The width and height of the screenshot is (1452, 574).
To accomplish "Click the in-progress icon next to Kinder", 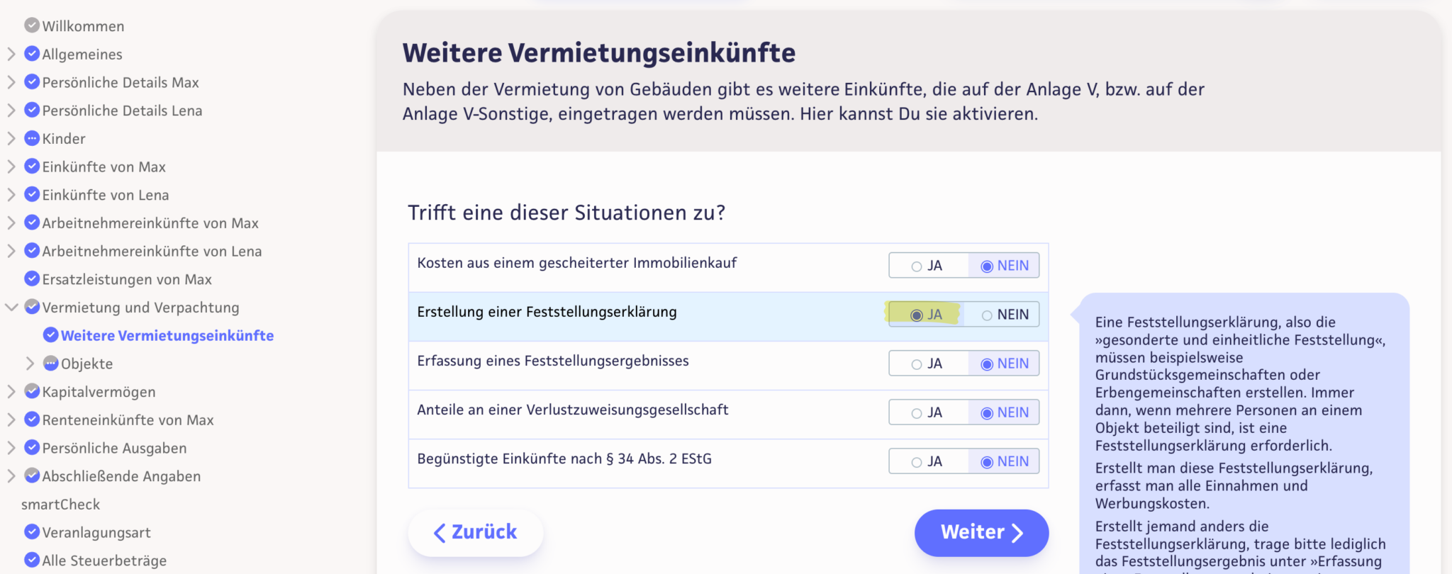I will tap(33, 138).
